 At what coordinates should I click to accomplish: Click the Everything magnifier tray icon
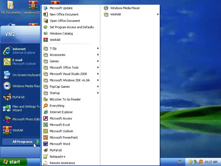(201, 162)
